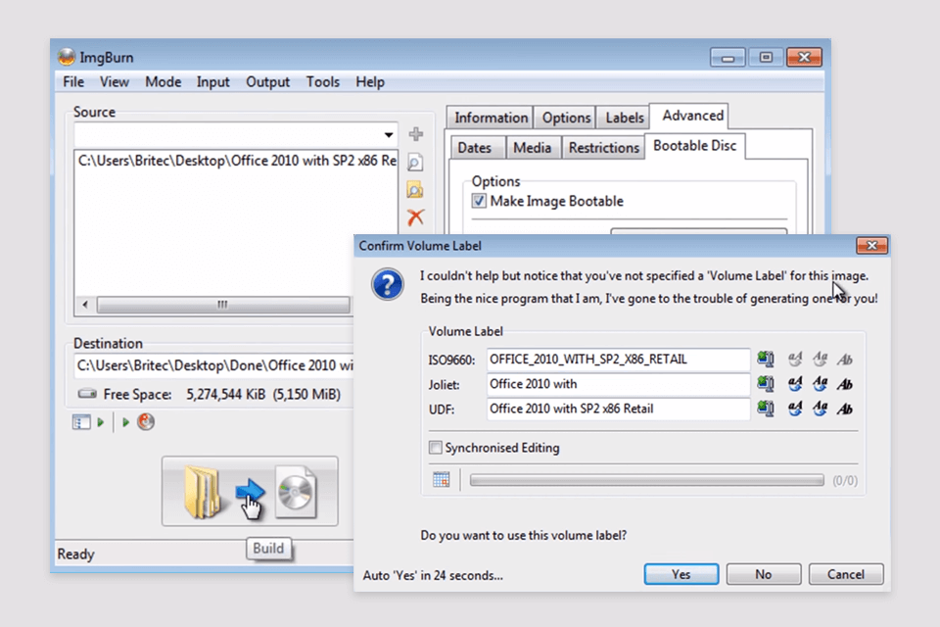
Task: Expand the Source path dropdown
Action: click(x=390, y=134)
